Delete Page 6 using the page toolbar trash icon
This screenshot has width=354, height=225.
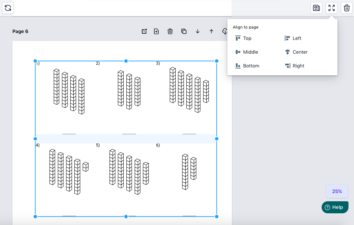tap(170, 31)
